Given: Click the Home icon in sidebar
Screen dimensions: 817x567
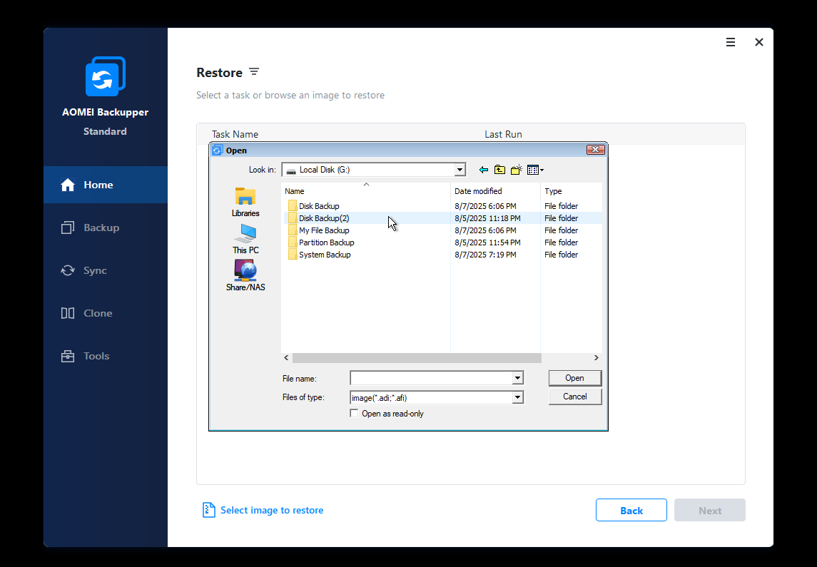Looking at the screenshot, I should point(68,185).
